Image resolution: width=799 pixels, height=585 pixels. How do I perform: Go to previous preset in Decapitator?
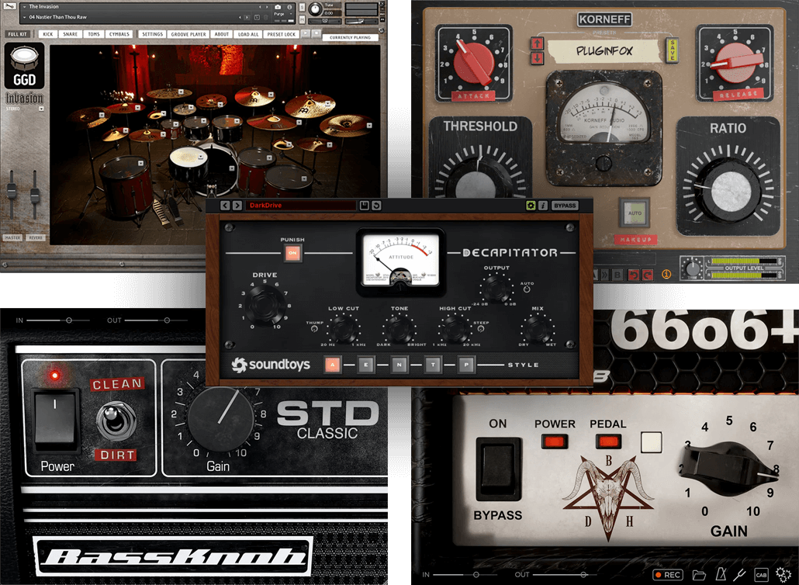225,206
